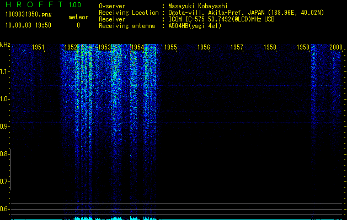
Task: Click the 1952 time marker
Action: tap(71, 47)
